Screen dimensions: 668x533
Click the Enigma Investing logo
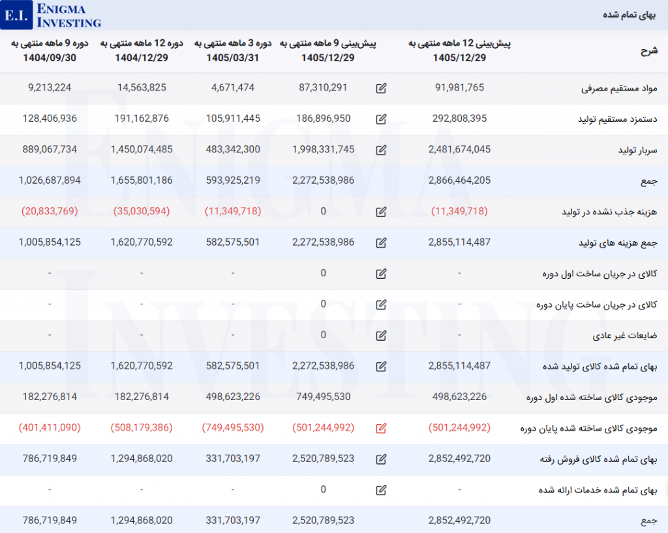[x=51, y=15]
